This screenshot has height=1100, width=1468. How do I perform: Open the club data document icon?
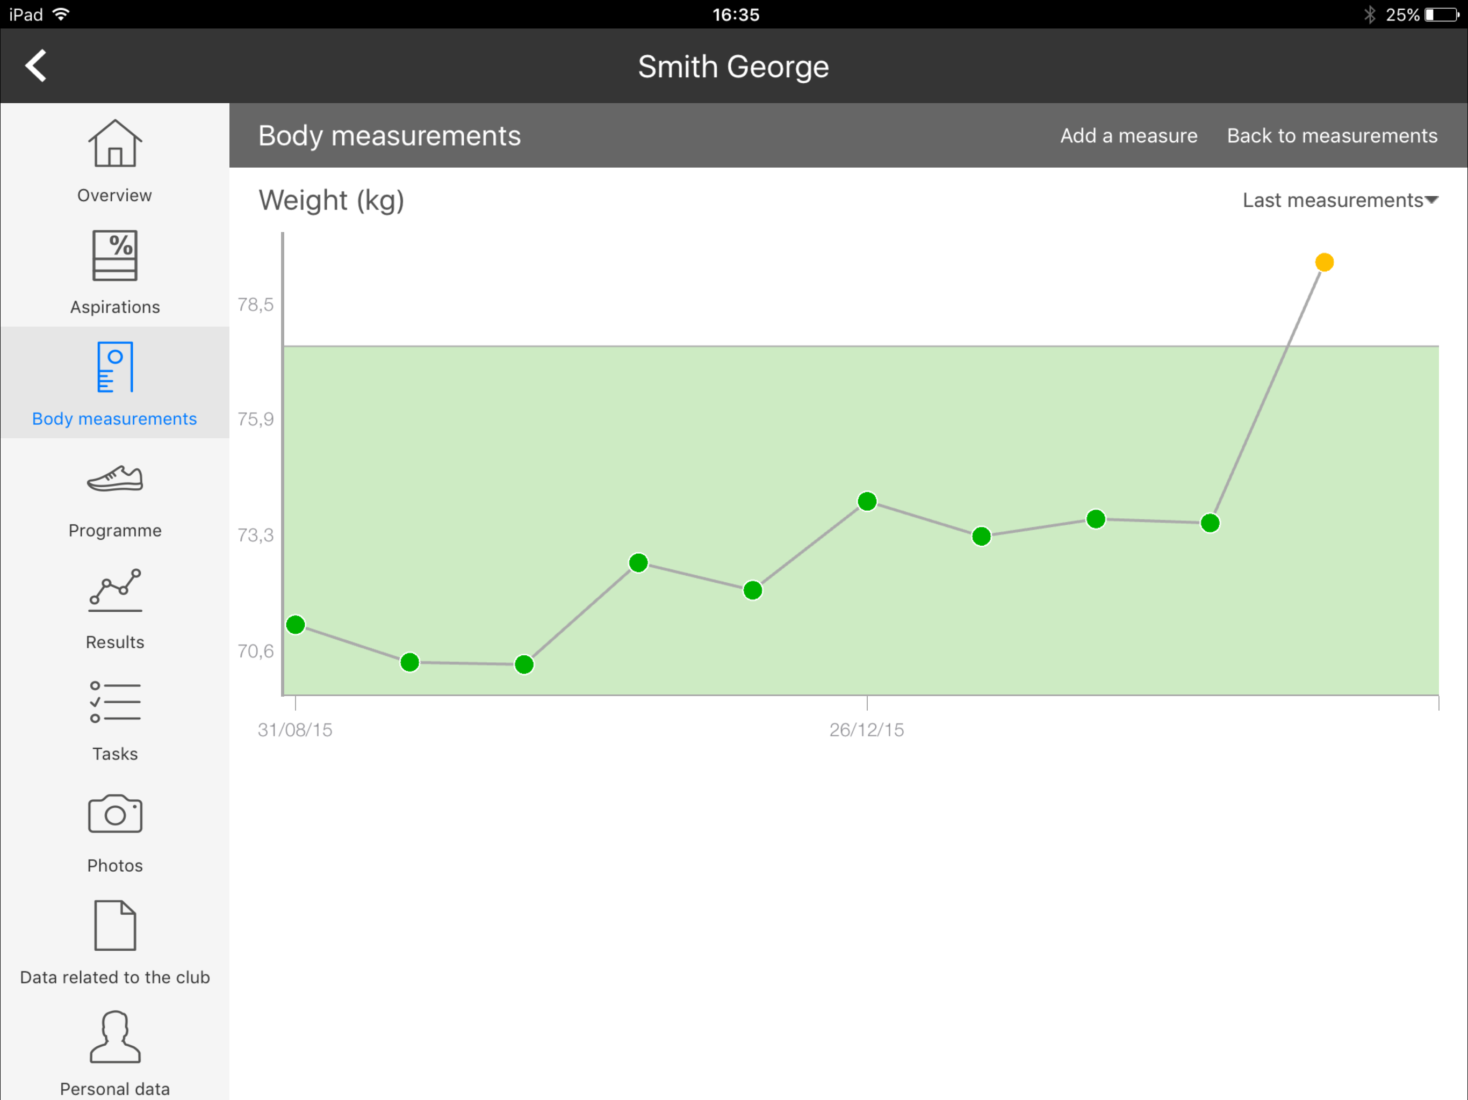pyautogui.click(x=115, y=925)
